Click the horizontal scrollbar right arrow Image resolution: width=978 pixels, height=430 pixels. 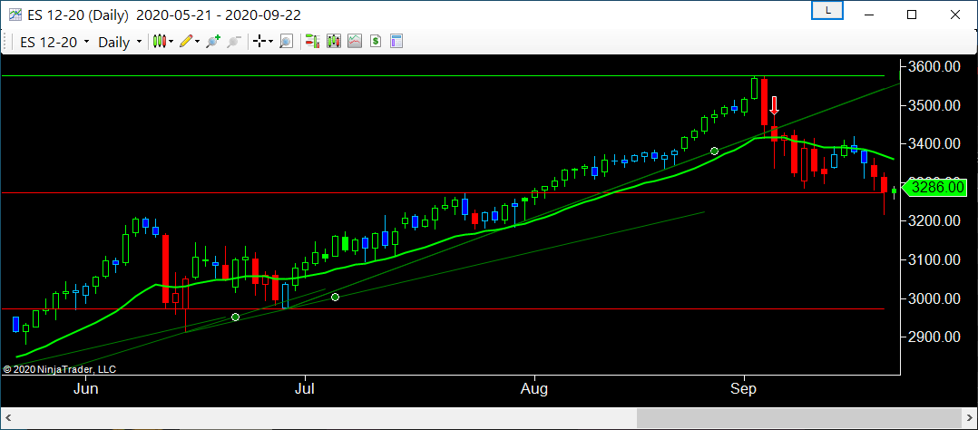pos(969,417)
